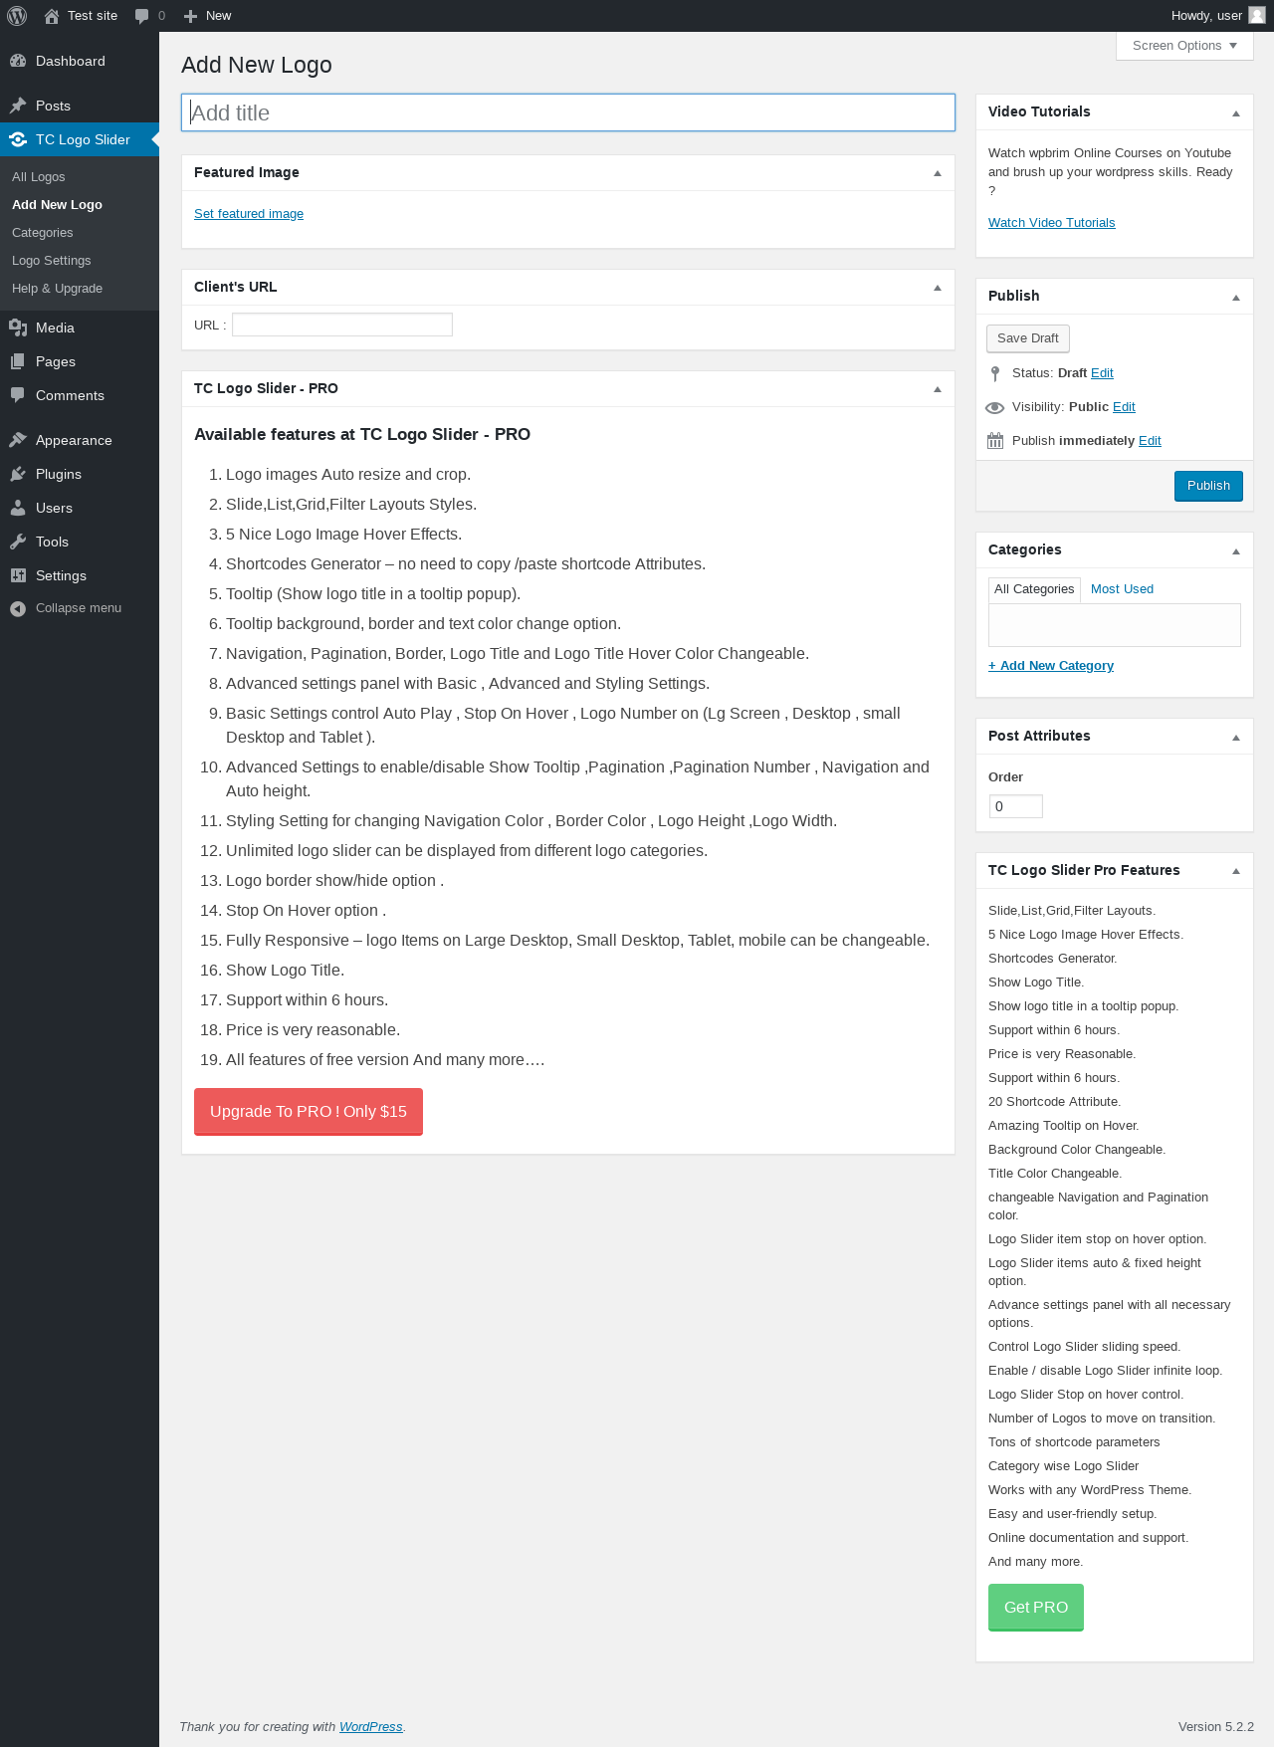Click the Tools wrench icon
This screenshot has height=1747, width=1274.
point(18,542)
